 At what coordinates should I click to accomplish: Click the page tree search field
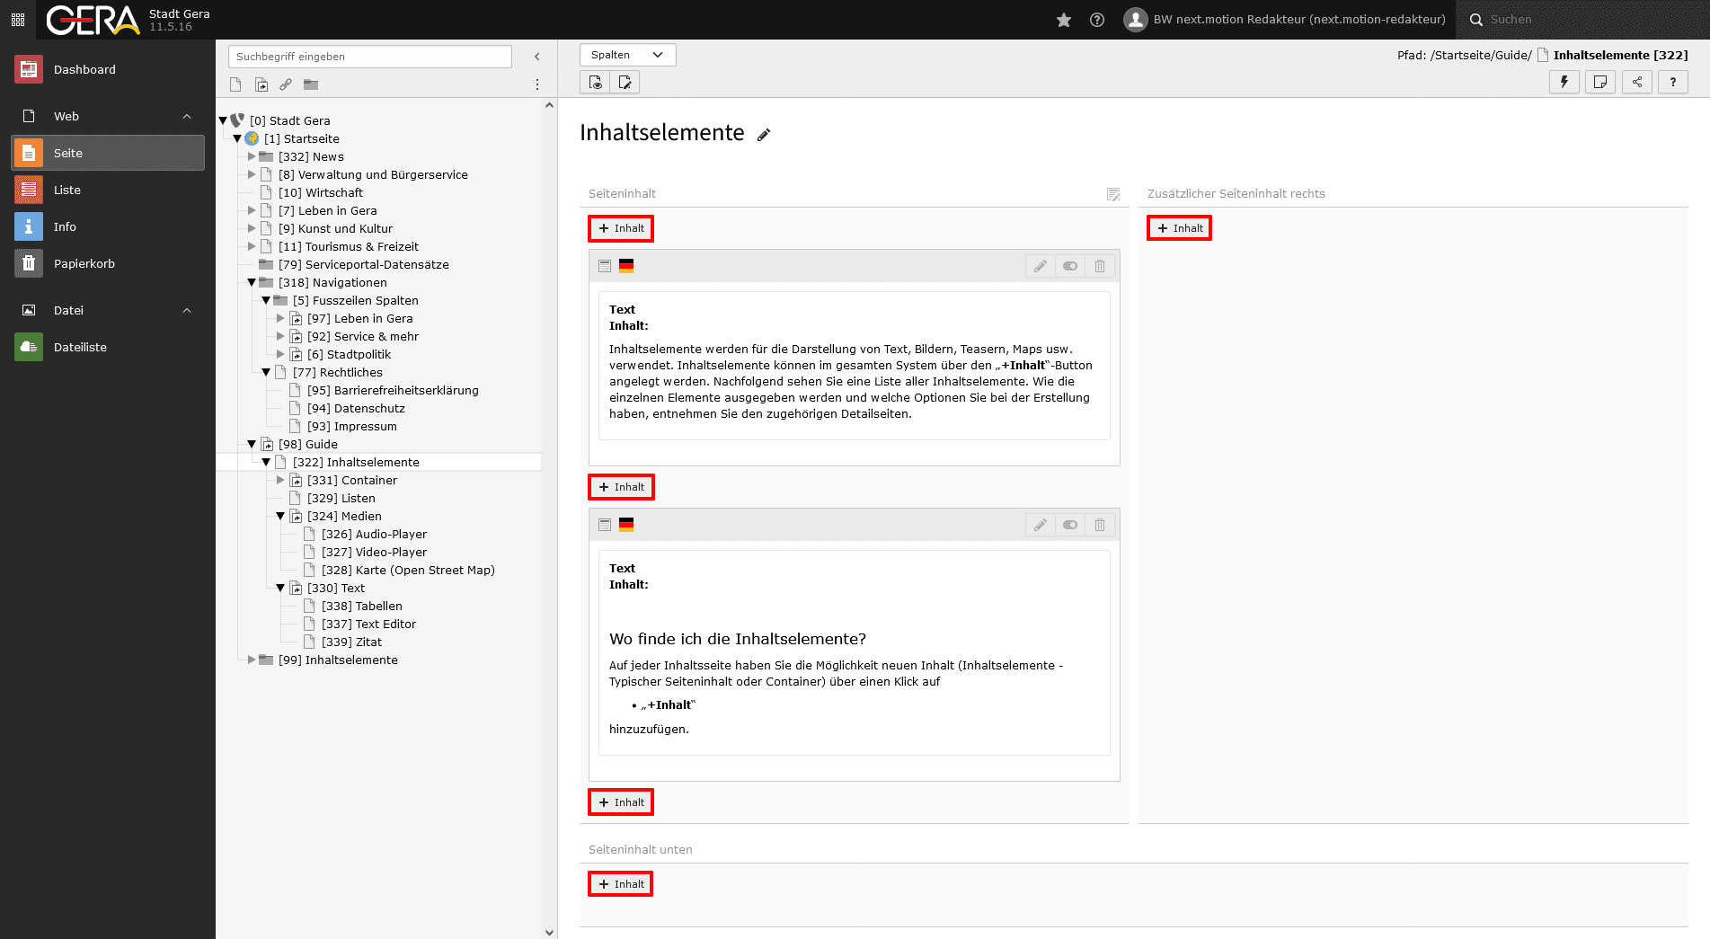(x=369, y=57)
